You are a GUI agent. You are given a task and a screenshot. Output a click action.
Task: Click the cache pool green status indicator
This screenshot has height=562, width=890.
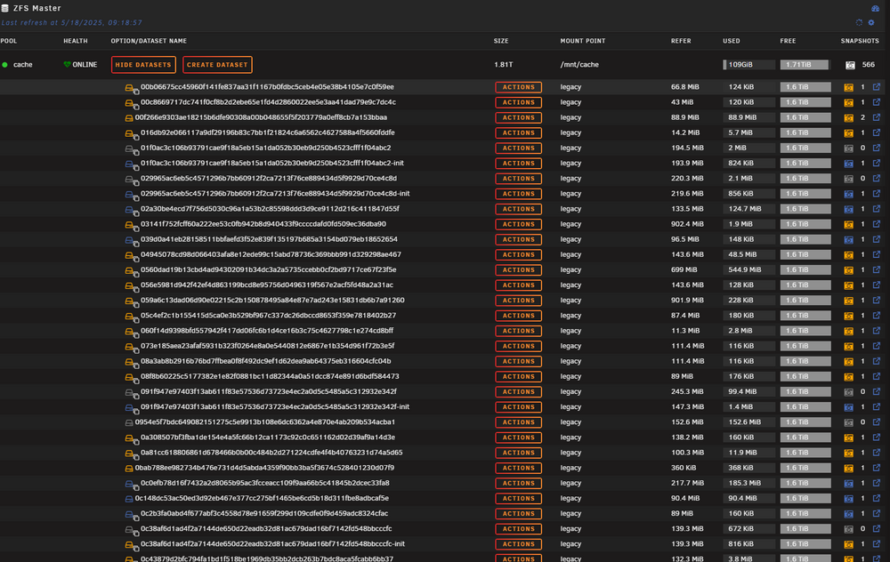pyautogui.click(x=5, y=65)
